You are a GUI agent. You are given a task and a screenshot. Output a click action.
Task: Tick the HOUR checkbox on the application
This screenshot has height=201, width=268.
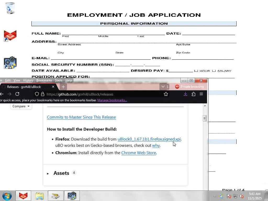[x=196, y=71]
